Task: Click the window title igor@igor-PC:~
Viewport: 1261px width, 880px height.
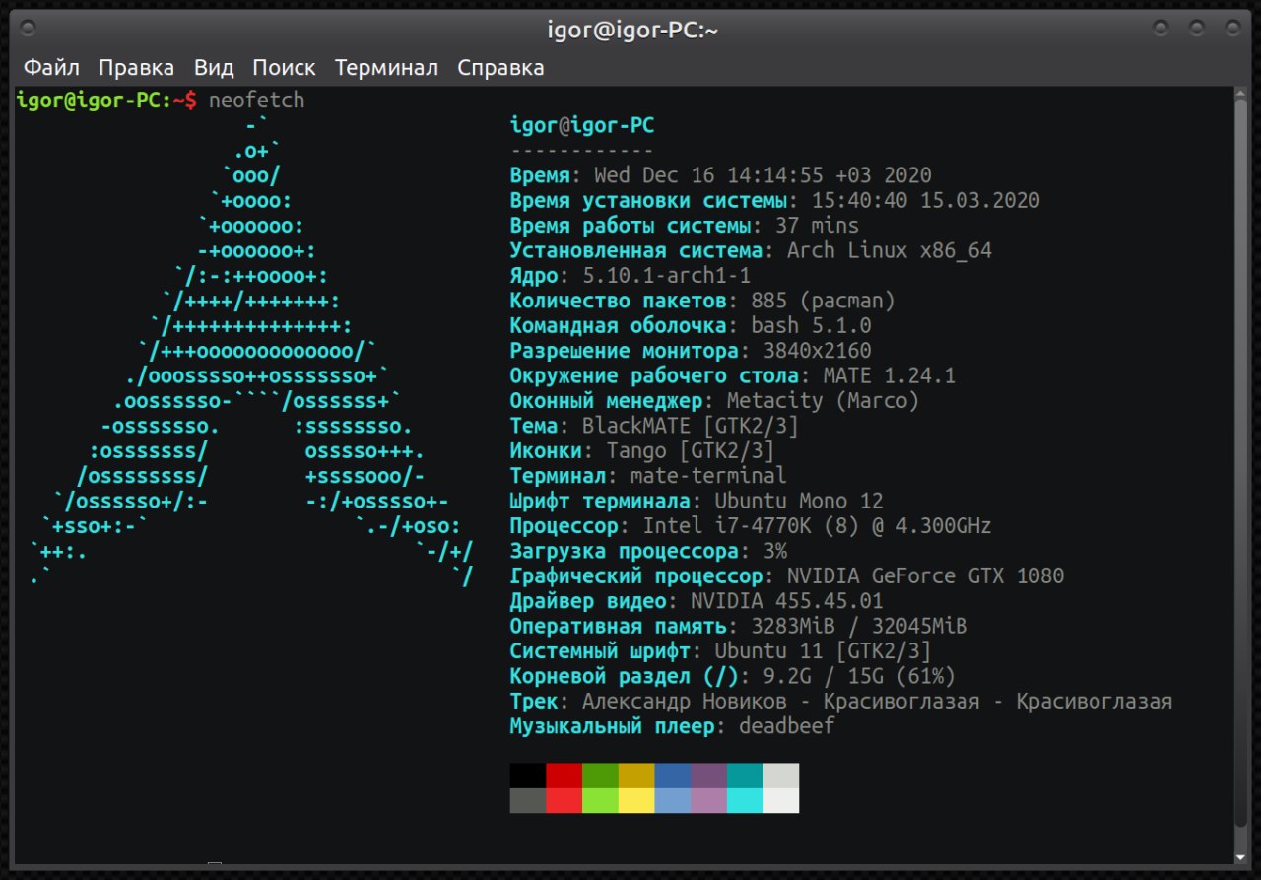Action: (632, 30)
